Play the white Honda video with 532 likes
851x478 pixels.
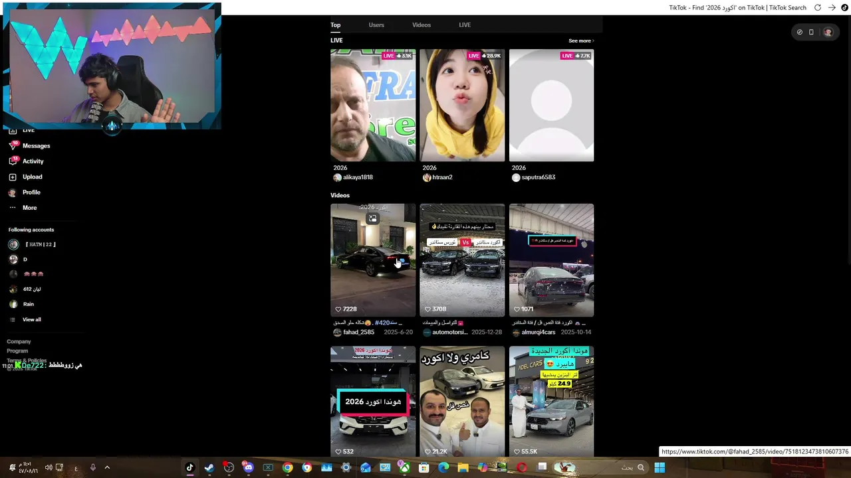(373, 402)
